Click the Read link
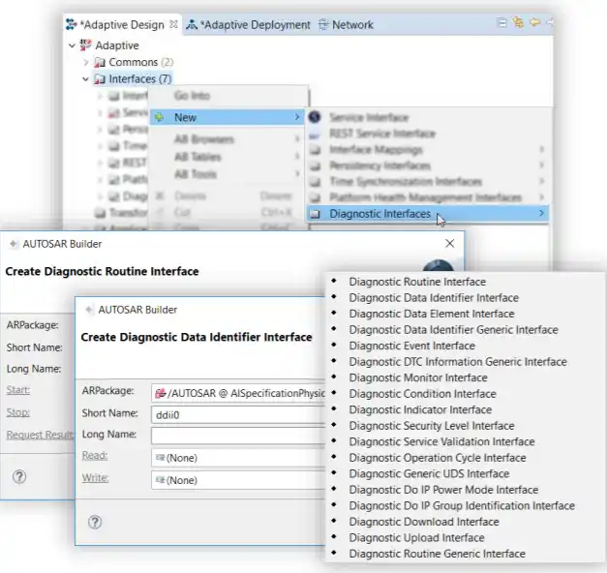This screenshot has height=573, width=607. coord(95,455)
